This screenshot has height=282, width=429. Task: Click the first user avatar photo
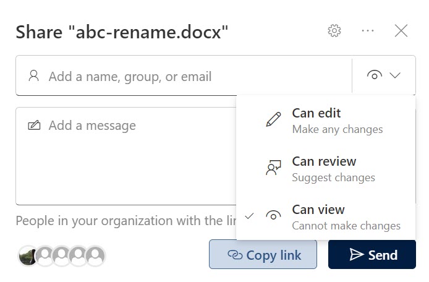point(28,255)
